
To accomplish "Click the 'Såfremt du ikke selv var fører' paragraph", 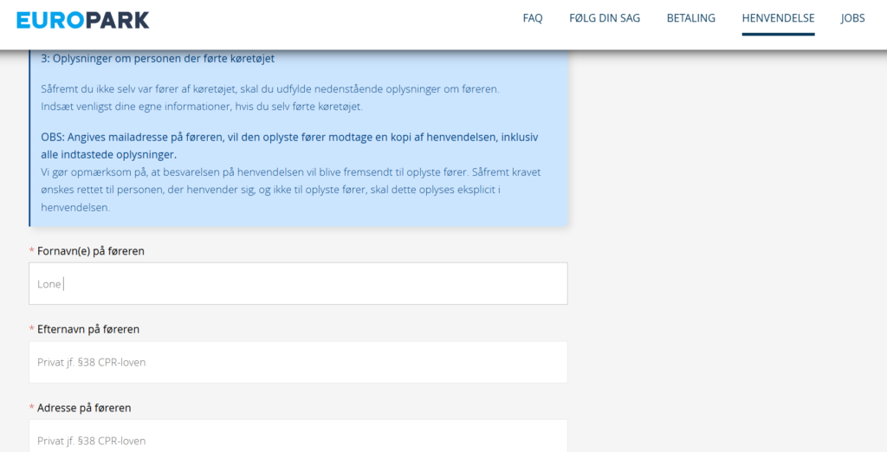I will point(269,89).
